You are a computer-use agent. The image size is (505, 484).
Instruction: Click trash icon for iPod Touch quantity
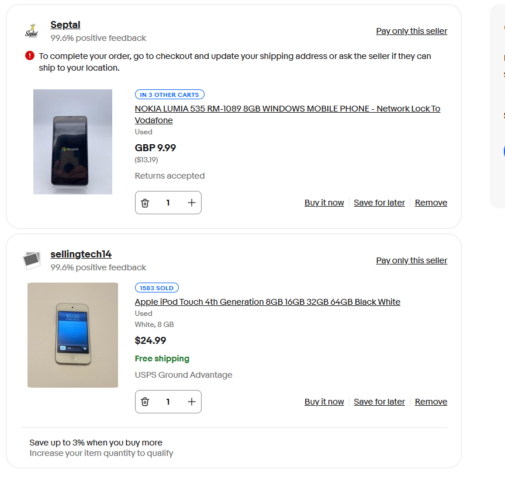(x=145, y=402)
